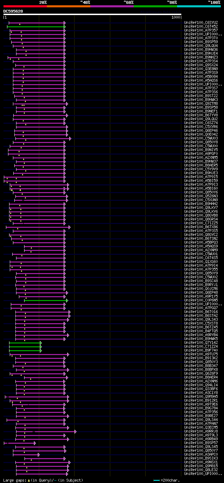Select hit label UniRef100_B6T016
The image size is (224, 483).
click(x=201, y=312)
